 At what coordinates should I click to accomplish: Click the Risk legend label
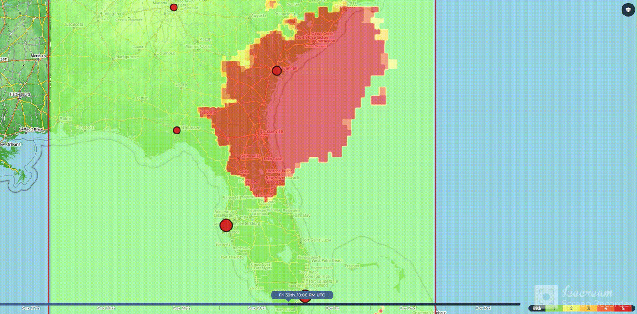537,308
